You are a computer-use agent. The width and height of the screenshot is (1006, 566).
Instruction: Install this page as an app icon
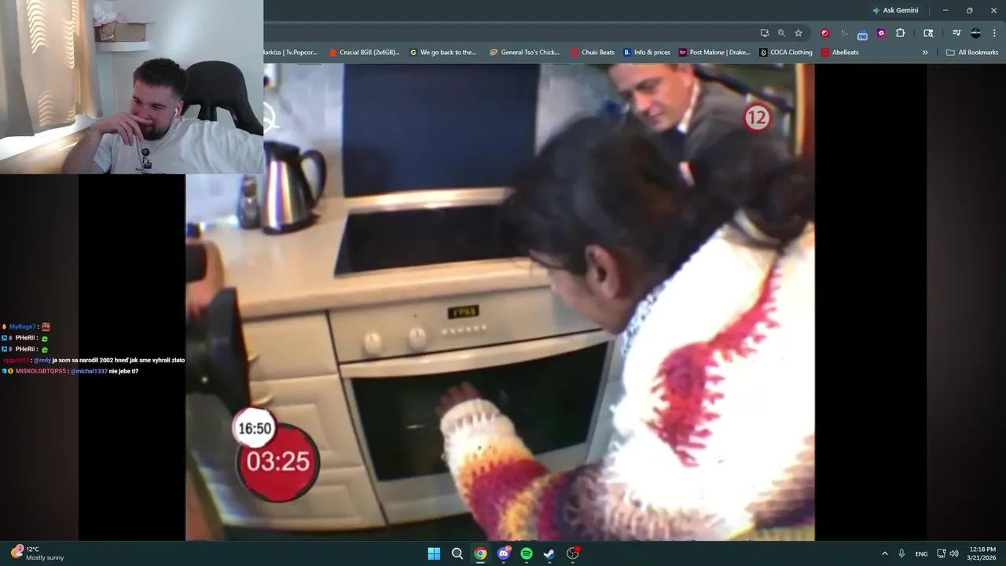click(x=765, y=33)
